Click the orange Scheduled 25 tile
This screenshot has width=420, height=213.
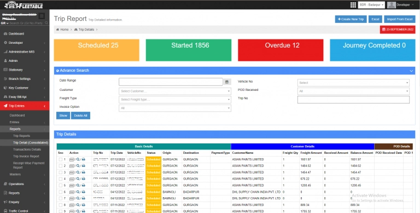tap(96, 50)
